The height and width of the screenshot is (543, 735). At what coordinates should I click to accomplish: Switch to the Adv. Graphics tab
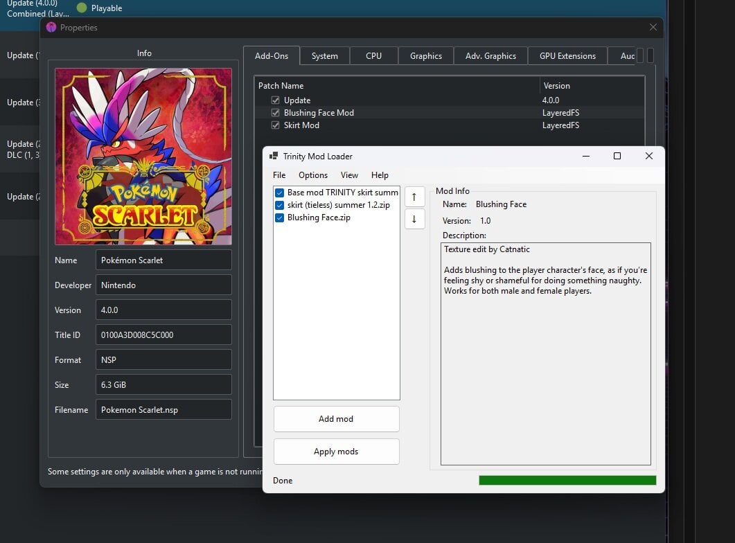coord(490,55)
